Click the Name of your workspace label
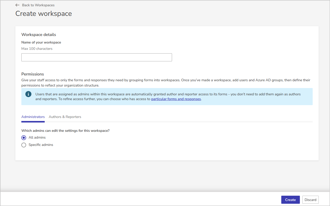This screenshot has width=330, height=206. (41, 42)
